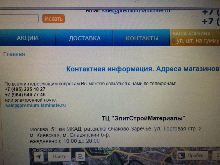Toggle the Пробки traffic layer on map
This screenshot has height=165, width=220.
coord(191,156)
